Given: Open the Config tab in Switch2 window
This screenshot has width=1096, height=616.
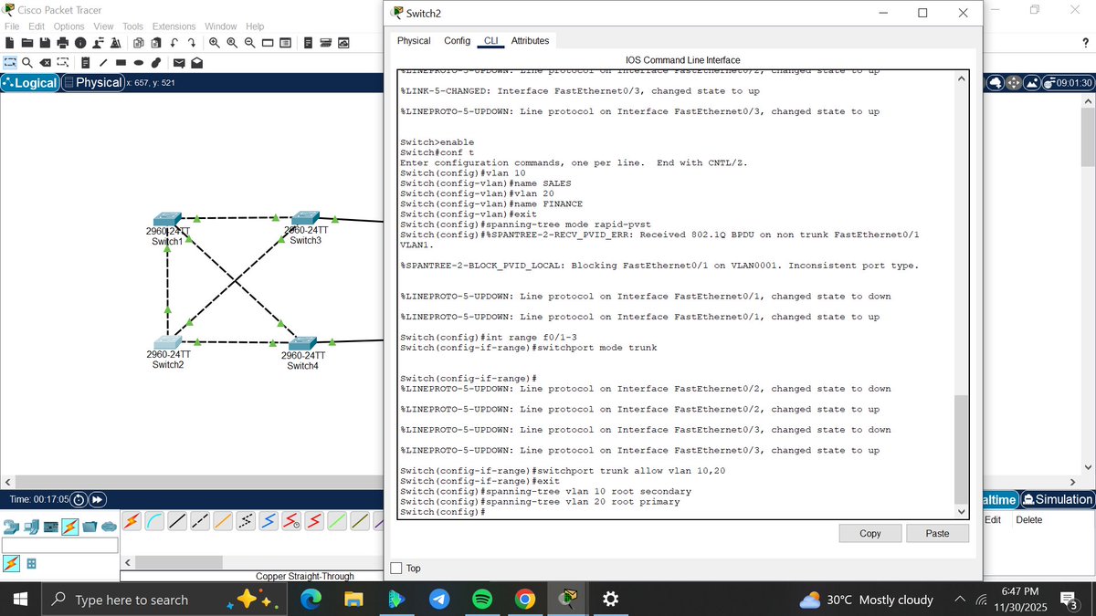Looking at the screenshot, I should pyautogui.click(x=457, y=41).
